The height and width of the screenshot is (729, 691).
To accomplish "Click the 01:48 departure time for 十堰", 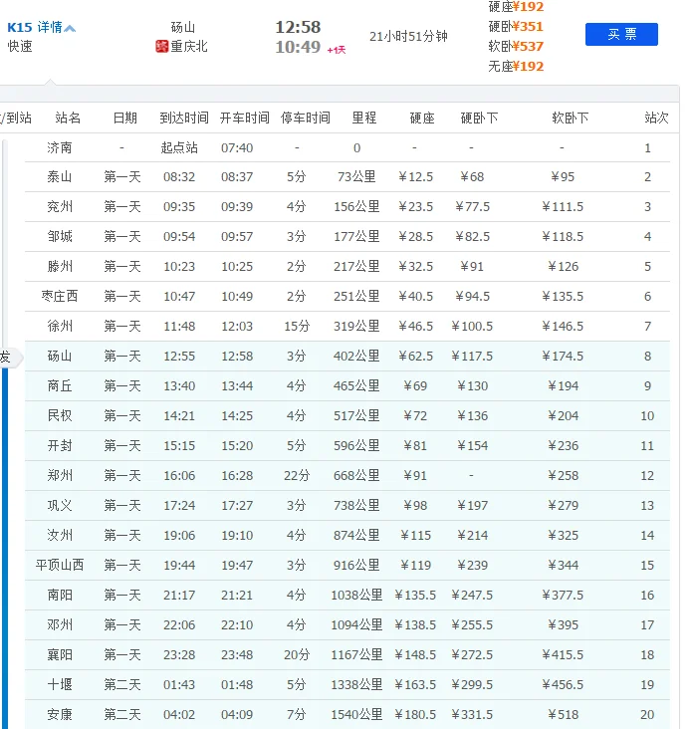I will tap(237, 684).
